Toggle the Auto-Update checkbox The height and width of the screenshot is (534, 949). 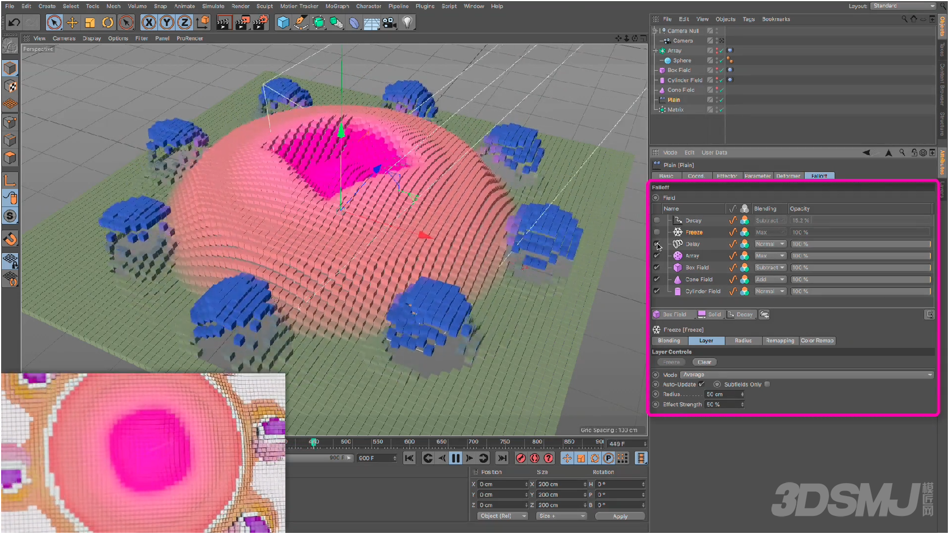pos(702,384)
